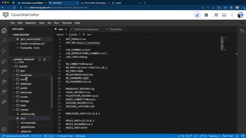The width and height of the screenshot is (246, 138).
Task: Expand the vendor folder
Action: pyautogui.click(x=14, y=110)
